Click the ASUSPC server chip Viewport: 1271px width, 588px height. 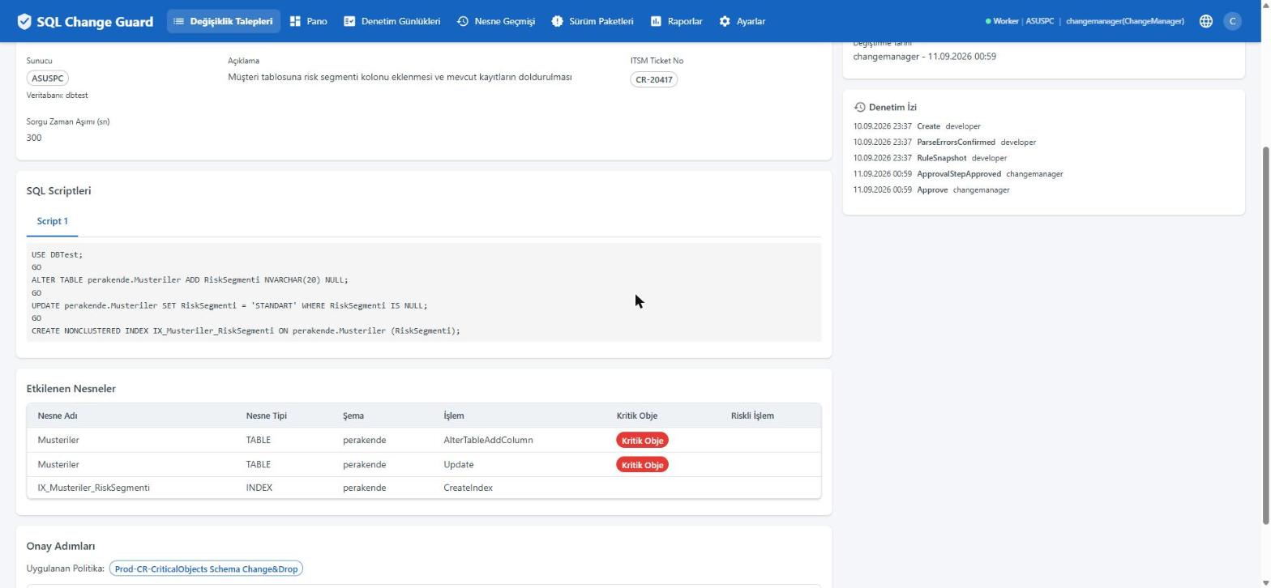point(47,79)
